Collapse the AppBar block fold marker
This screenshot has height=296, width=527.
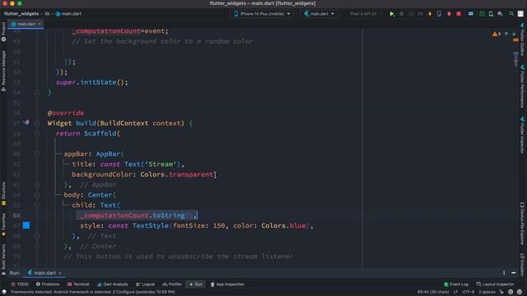tap(37, 154)
